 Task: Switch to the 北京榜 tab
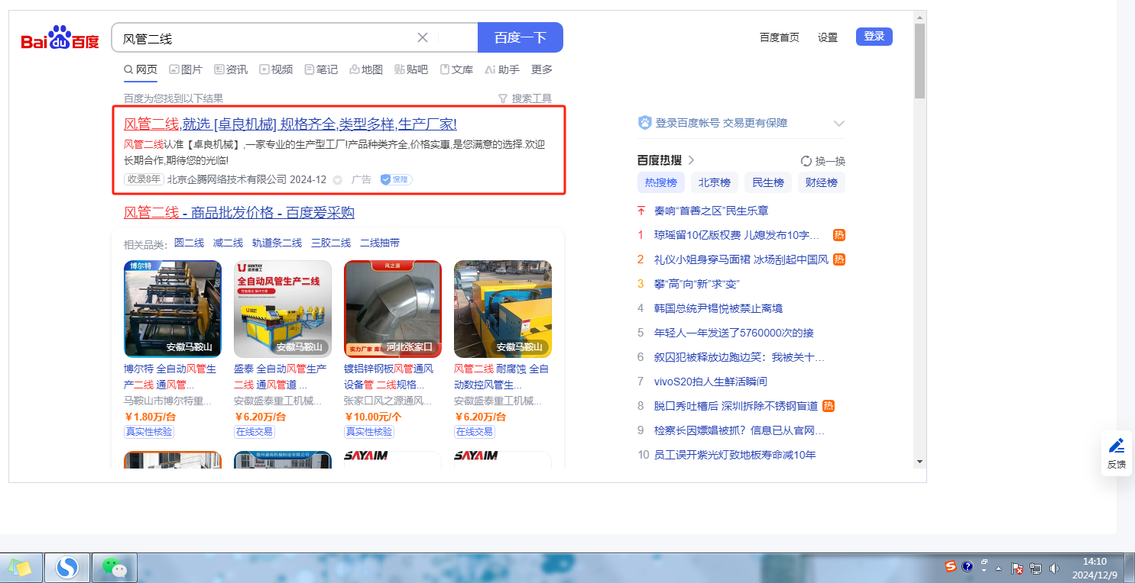[x=715, y=182]
